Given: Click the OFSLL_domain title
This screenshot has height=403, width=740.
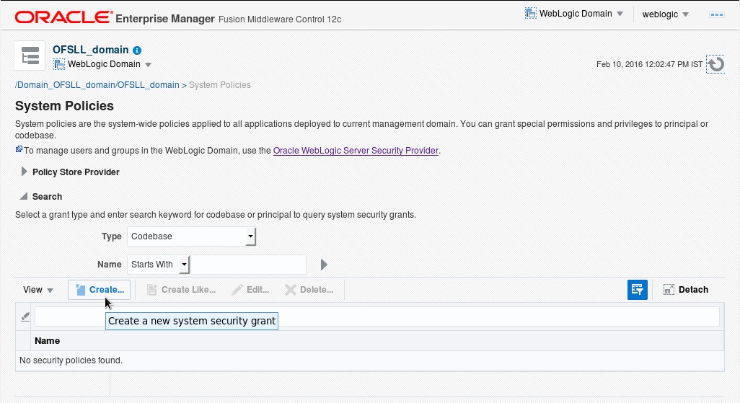Looking at the screenshot, I should pos(91,50).
